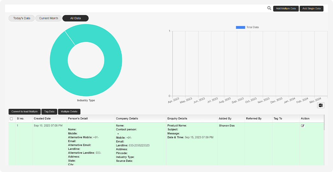
Task: Click the Company Details column header
Action: point(127,119)
